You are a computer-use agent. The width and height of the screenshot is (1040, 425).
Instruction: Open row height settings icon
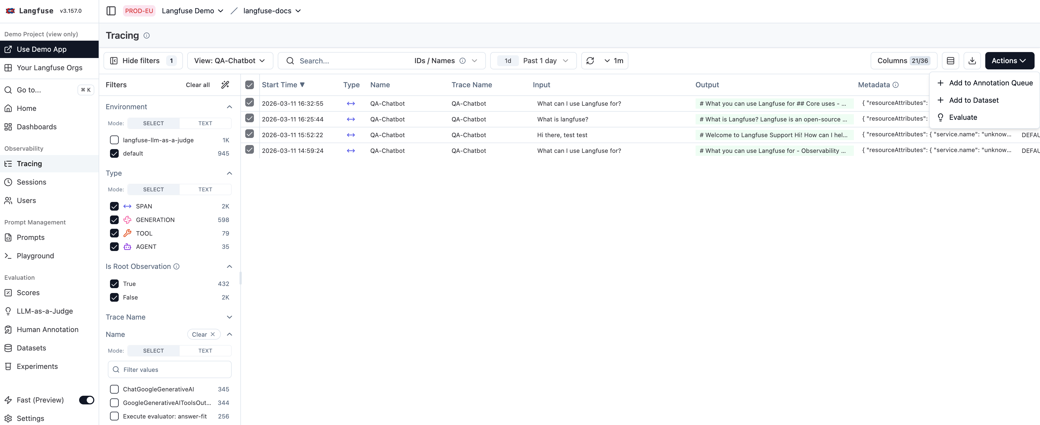pyautogui.click(x=950, y=61)
